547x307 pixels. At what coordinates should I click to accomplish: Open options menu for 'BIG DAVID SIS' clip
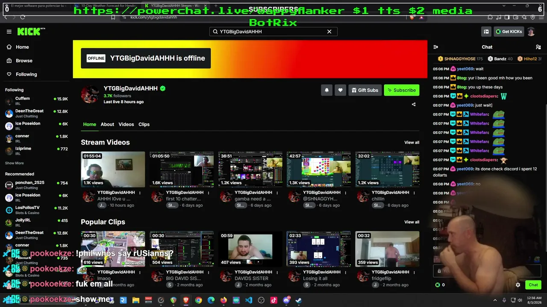pos(209,272)
